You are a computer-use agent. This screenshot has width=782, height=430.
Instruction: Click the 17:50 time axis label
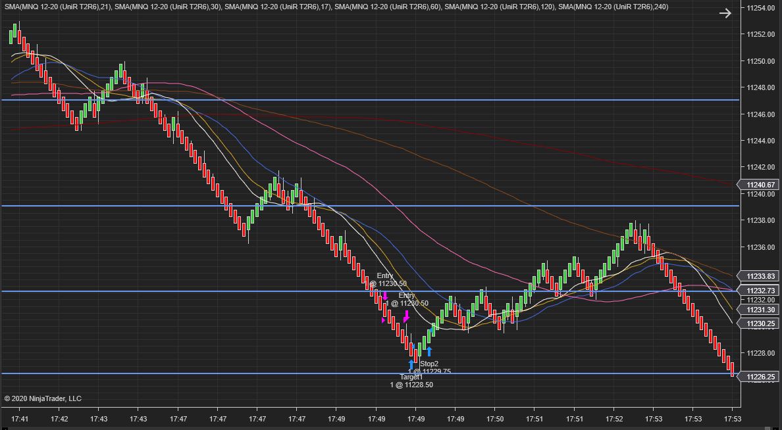tap(495, 419)
